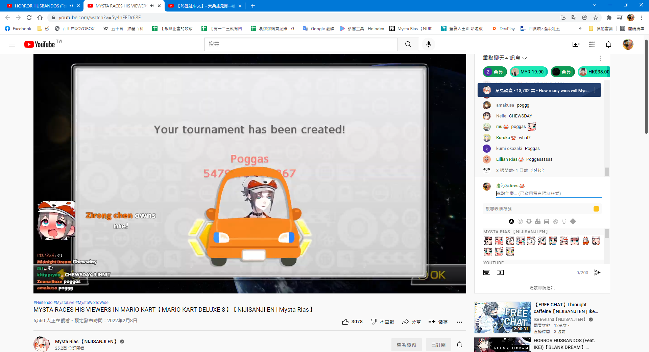Dislike the video (不喜歡)
The image size is (649, 352).
(x=382, y=322)
